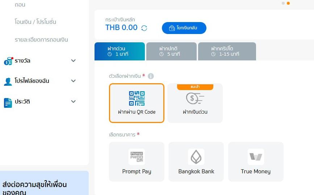The height and width of the screenshot is (195, 314).
Task: Click the rewards treasure icon
Action: pos(8,61)
